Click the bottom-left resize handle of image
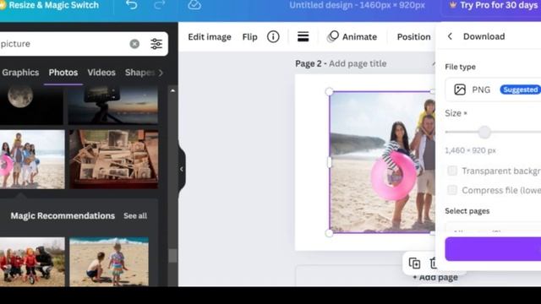 coord(329,233)
